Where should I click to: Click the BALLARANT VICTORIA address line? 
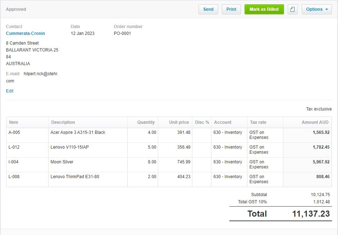coord(32,50)
